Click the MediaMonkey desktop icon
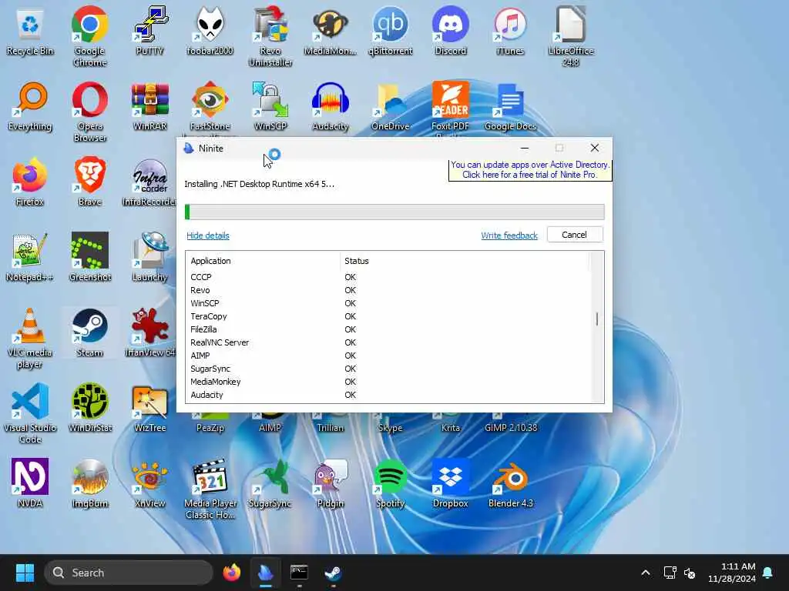This screenshot has height=591, width=789. [x=330, y=31]
